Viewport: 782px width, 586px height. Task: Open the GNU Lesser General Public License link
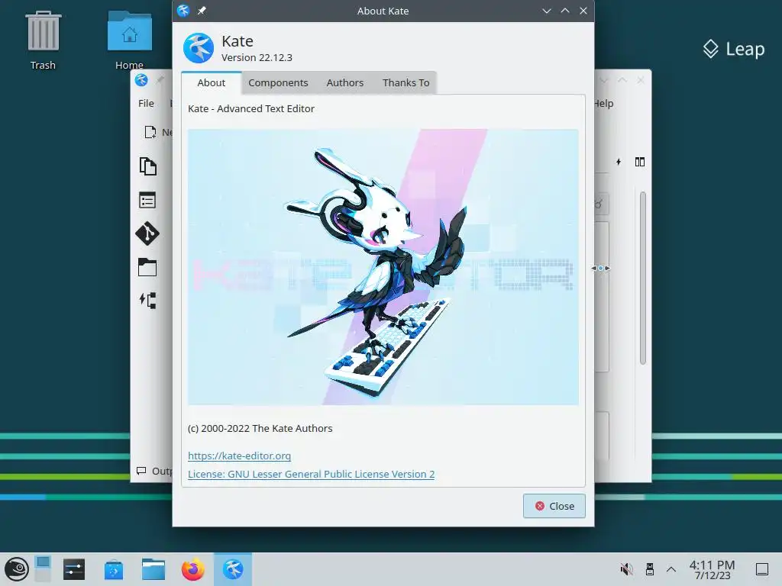point(312,474)
